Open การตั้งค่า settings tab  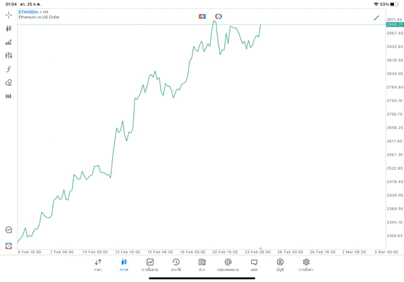306,265
